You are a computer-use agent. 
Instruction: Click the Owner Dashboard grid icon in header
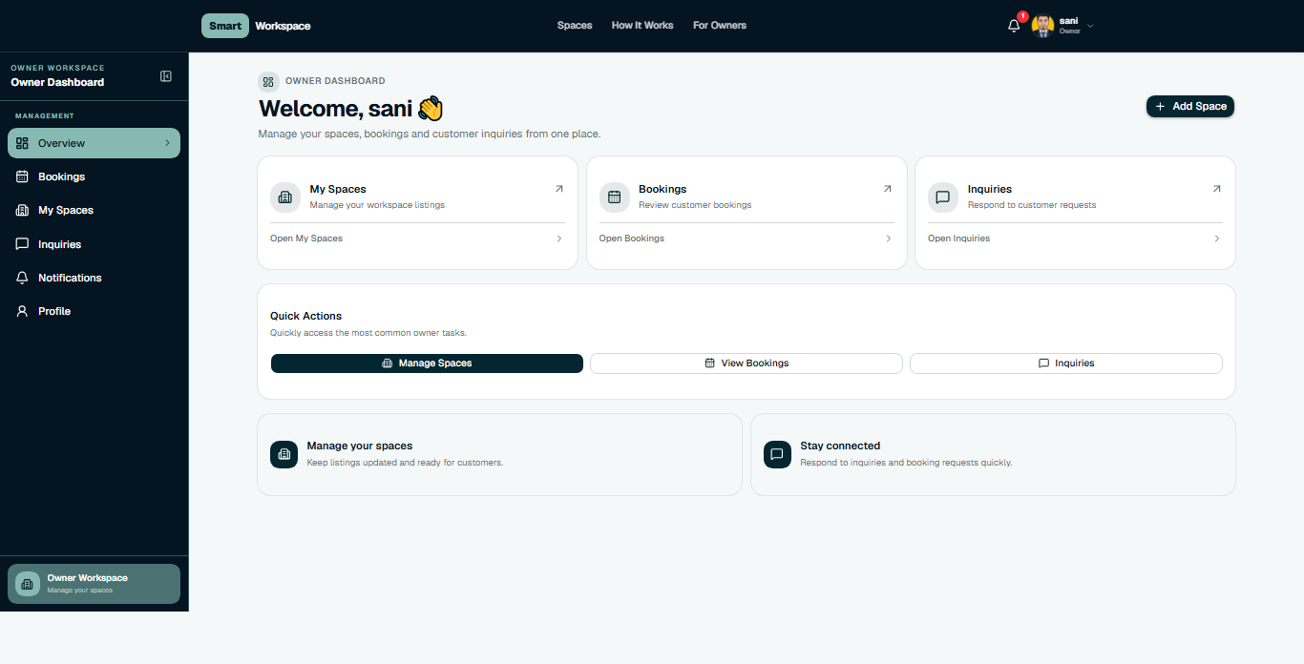tap(268, 82)
